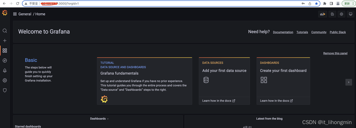Open the browser profile avatar
Viewport: 356px width, 128px height.
pyautogui.click(x=338, y=4)
